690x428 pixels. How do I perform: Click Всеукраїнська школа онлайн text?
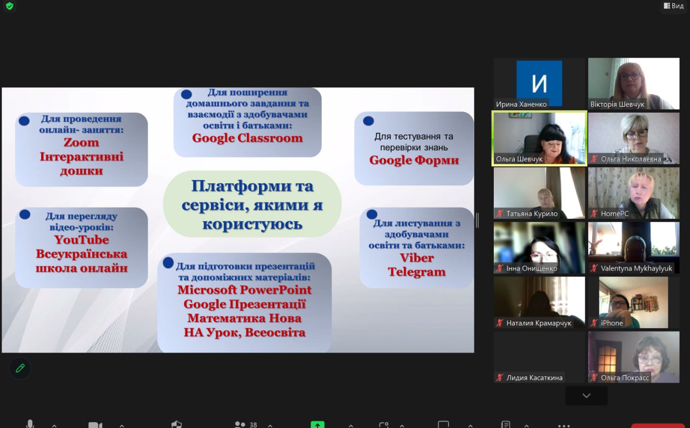[x=81, y=261]
